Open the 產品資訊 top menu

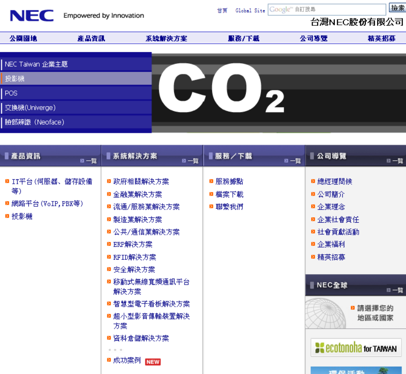pos(91,38)
